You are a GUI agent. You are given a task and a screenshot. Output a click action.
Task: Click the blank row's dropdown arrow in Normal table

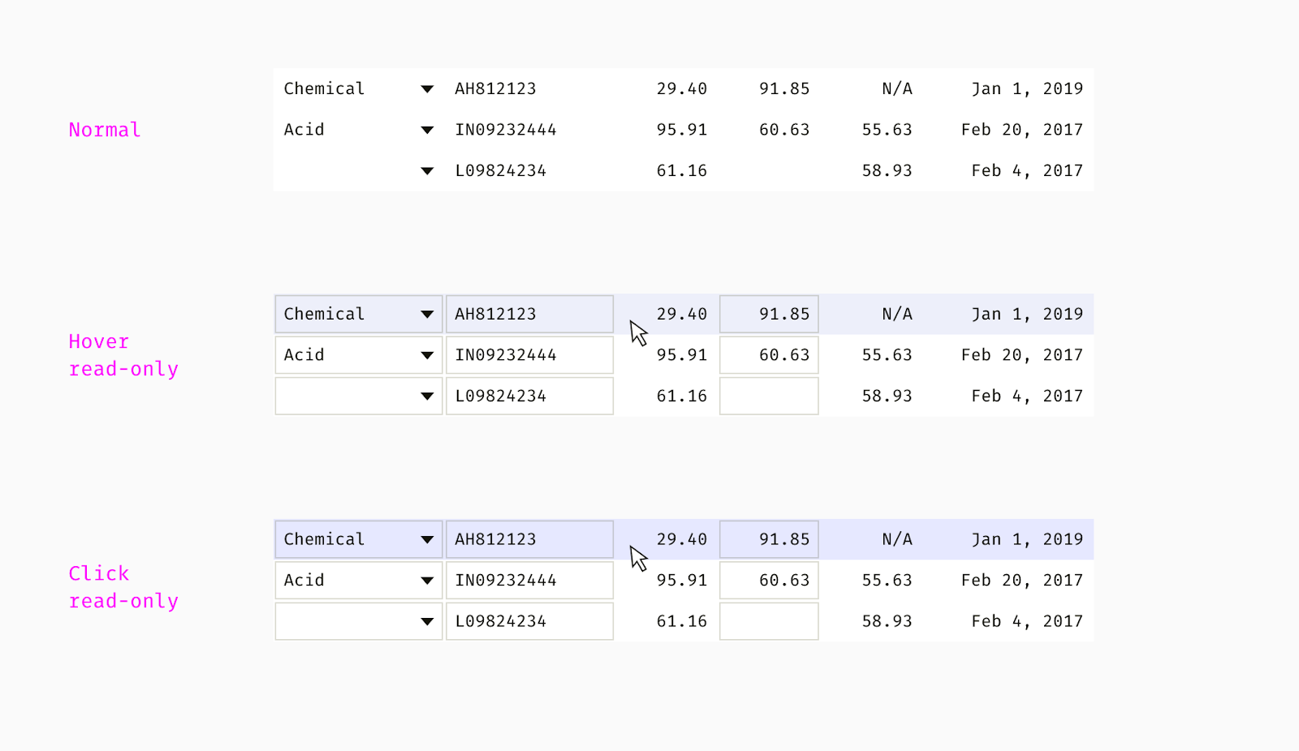[427, 171]
